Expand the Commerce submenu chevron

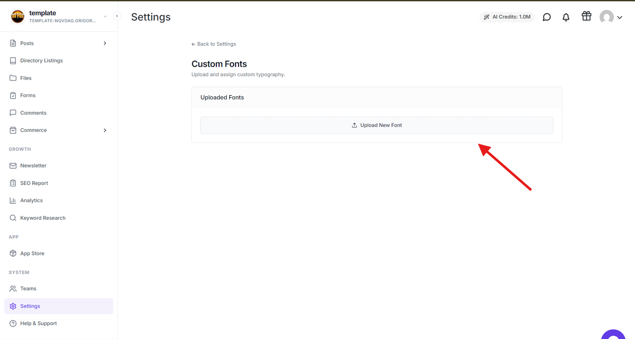105,130
